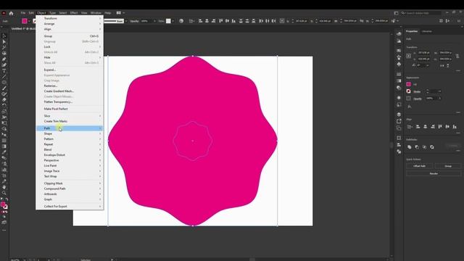Click Offset Path quick action button
This screenshot has width=464, height=261.
(419, 166)
